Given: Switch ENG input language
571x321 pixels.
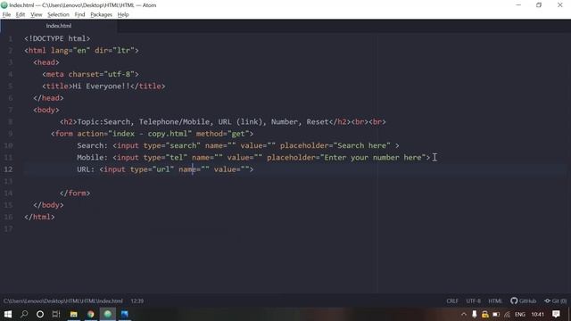Looking at the screenshot, I should 520,315.
